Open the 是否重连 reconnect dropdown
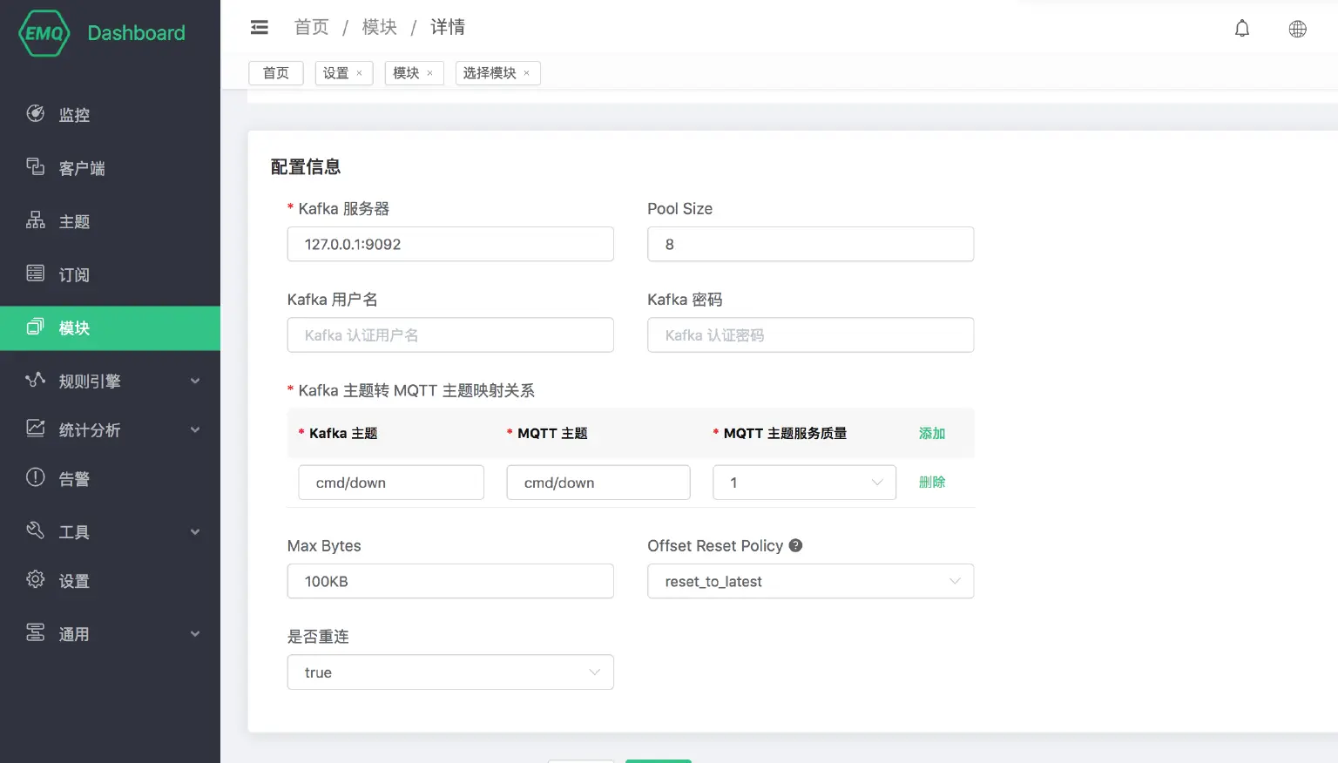 tap(450, 672)
